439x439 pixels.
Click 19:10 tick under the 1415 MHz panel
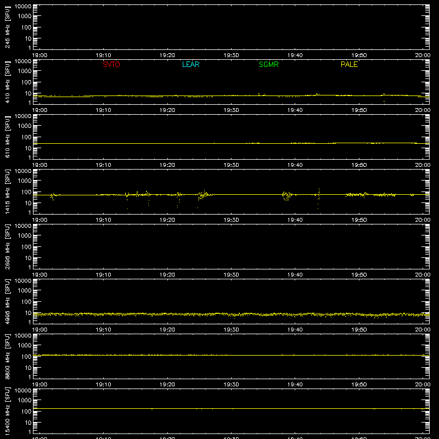click(103, 220)
